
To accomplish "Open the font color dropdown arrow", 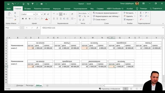I will [x=49, y=19].
